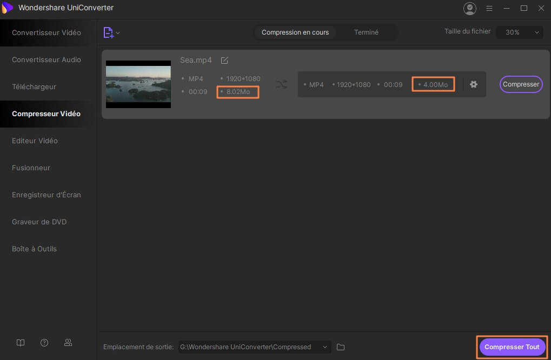
Task: Click the Compresser button for Sea.mp4
Action: click(520, 84)
